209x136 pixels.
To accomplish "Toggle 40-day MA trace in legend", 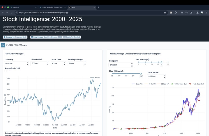I will [150, 84].
